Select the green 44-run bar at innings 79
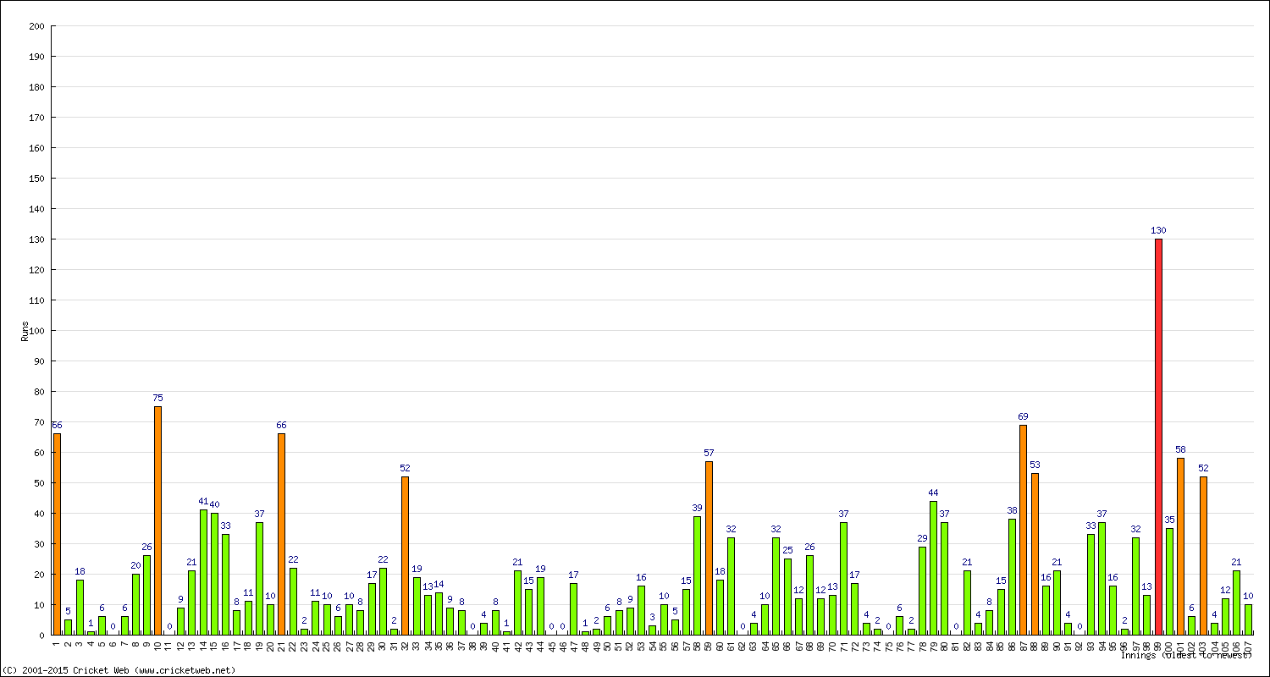The image size is (1270, 677). pos(933,568)
